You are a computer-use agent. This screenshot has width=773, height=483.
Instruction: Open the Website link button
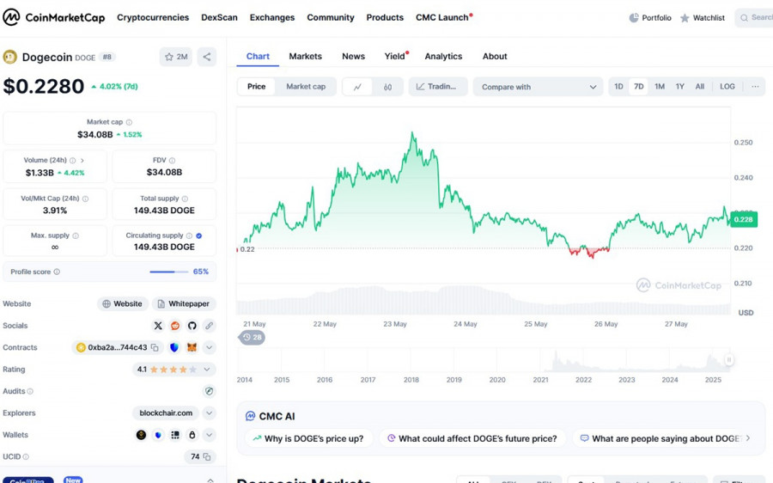pos(122,304)
